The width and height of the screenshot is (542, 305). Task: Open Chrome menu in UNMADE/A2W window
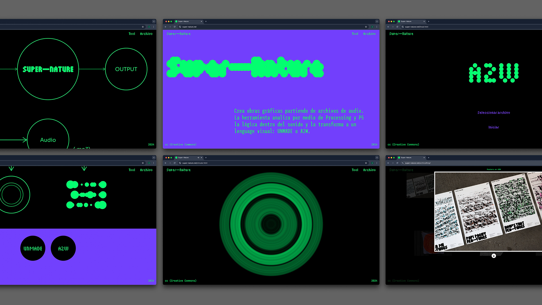coord(154,163)
